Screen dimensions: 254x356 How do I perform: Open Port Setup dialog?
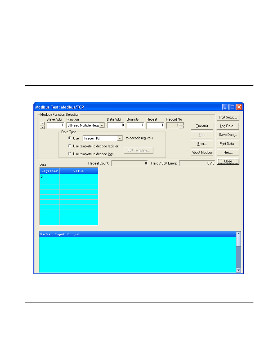pos(228,117)
